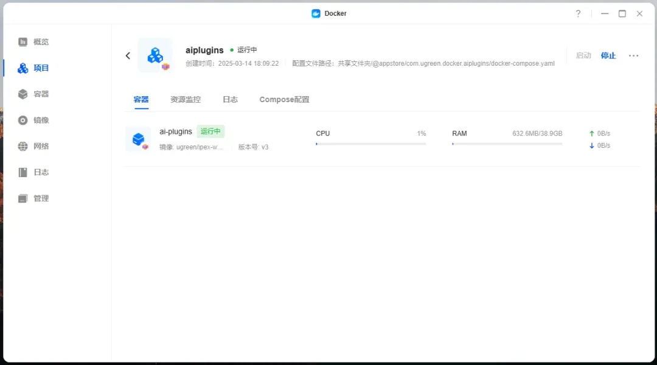Close the Docker window
The height and width of the screenshot is (365, 657).
(x=639, y=13)
